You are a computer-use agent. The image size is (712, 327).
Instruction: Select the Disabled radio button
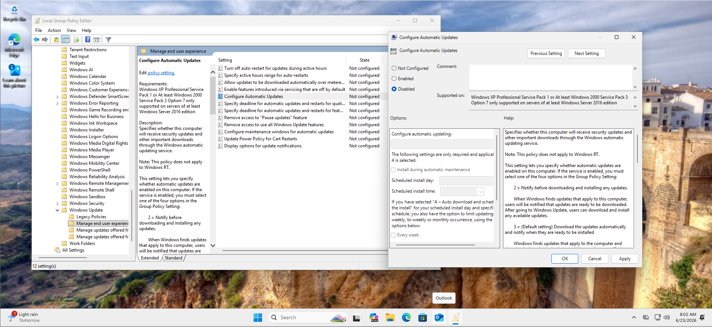coord(394,89)
